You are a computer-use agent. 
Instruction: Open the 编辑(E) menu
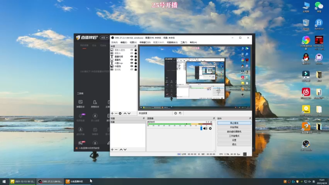pyautogui.click(x=124, y=42)
